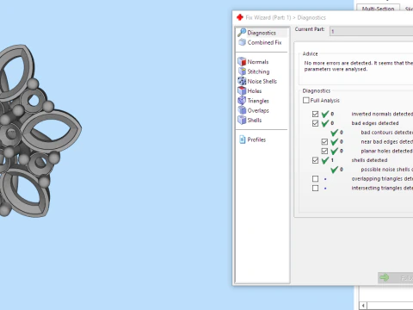This screenshot has height=310, width=413.
Task: Uncheck shells detected checkbox
Action: point(315,160)
